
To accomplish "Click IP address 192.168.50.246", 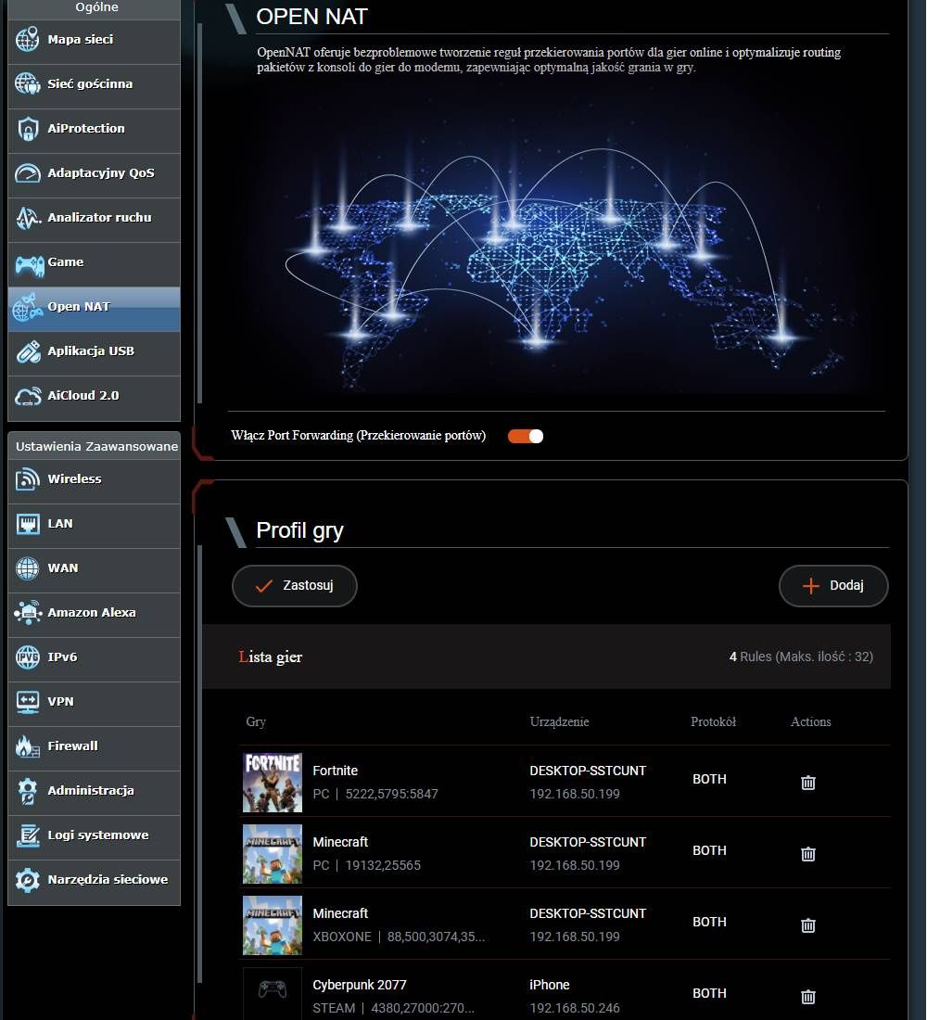I will (x=575, y=1009).
